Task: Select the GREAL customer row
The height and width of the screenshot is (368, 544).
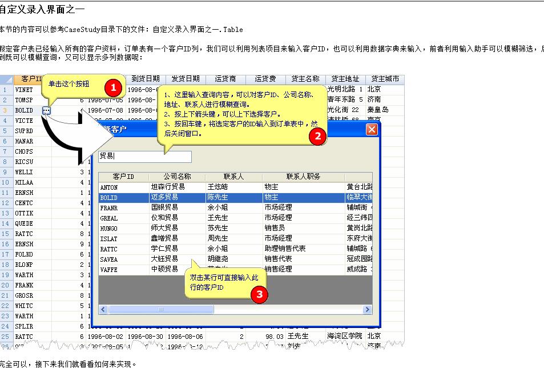Action: [x=236, y=218]
